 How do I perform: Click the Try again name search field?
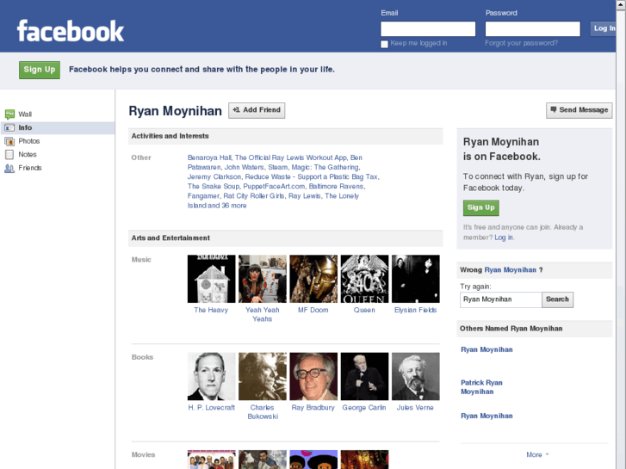point(500,299)
